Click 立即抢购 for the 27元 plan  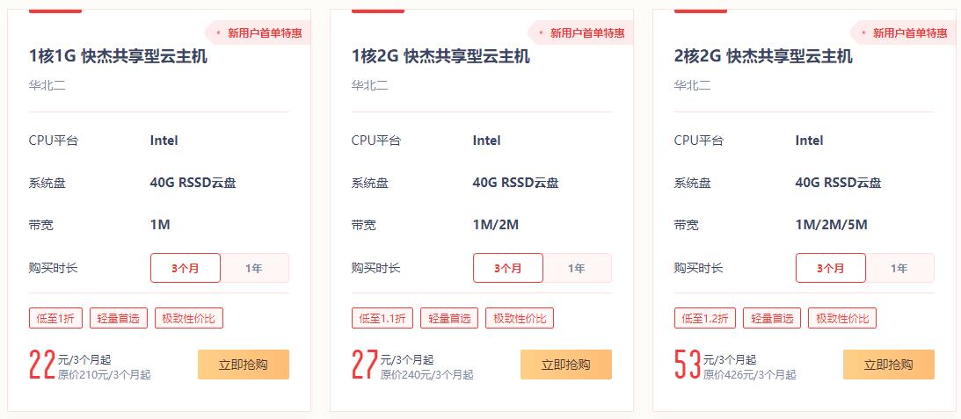(566, 365)
